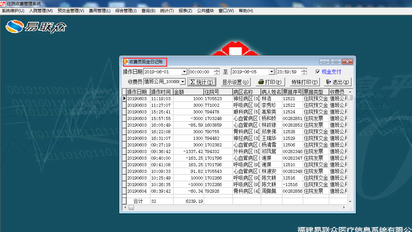Click the 操作时间 column header
This screenshot has height=232, width=412.
click(x=162, y=92)
